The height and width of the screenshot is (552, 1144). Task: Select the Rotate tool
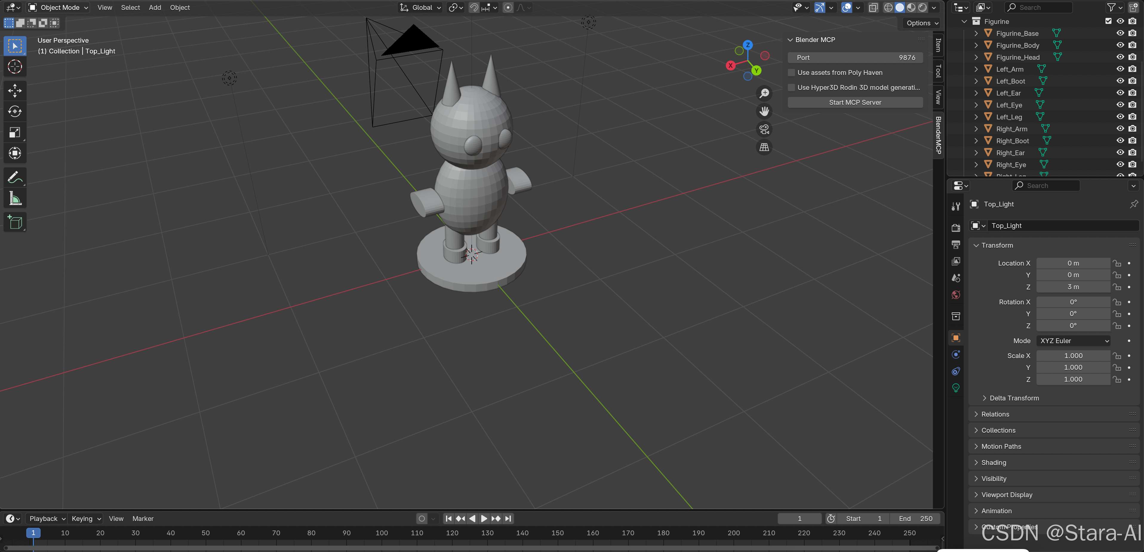15,111
